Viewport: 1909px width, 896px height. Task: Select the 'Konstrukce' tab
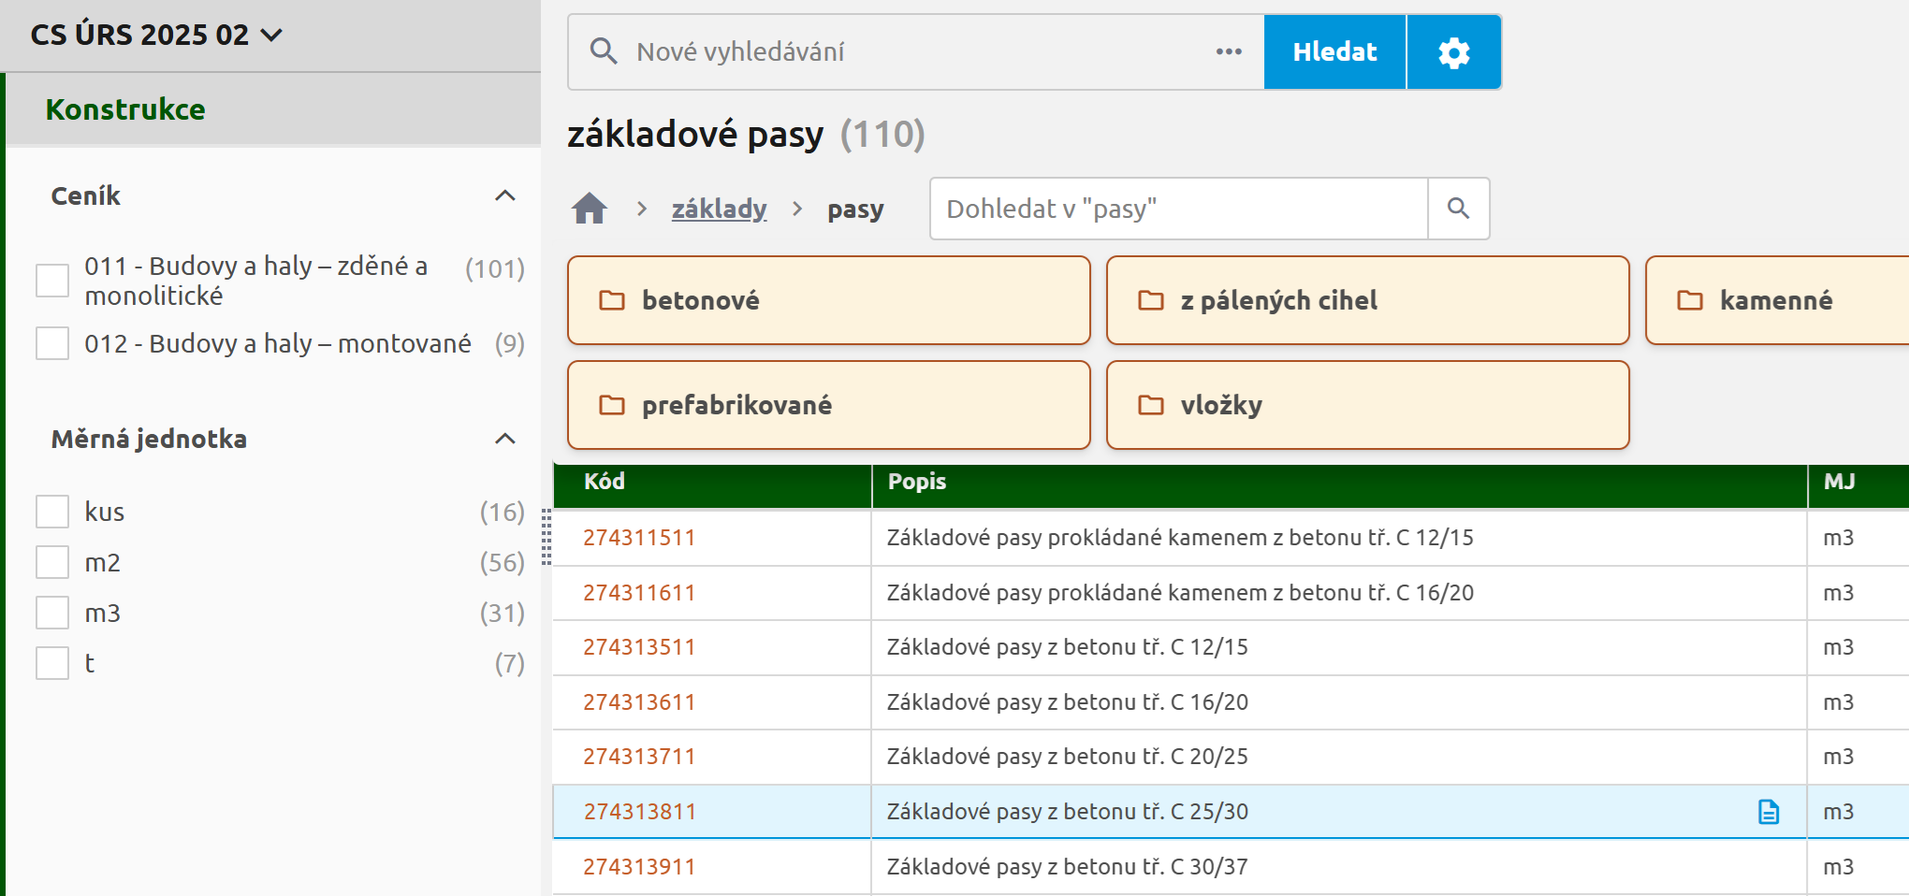125,109
